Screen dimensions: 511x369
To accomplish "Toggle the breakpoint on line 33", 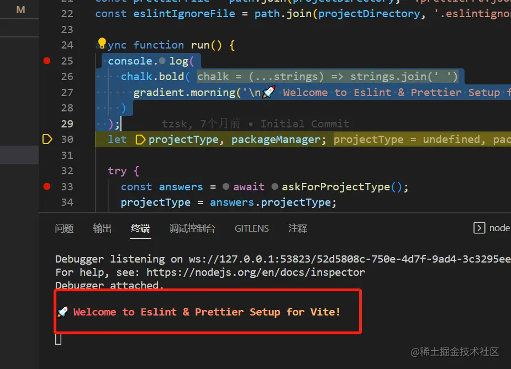I will click(46, 186).
